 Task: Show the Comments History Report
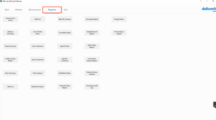[92, 60]
